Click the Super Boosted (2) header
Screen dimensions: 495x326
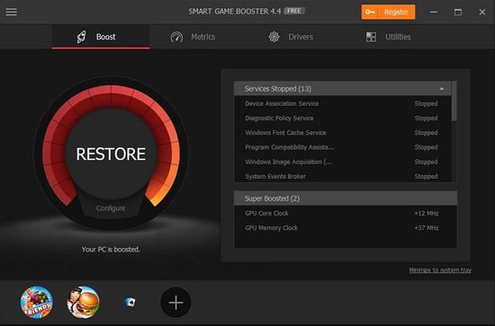(x=346, y=198)
